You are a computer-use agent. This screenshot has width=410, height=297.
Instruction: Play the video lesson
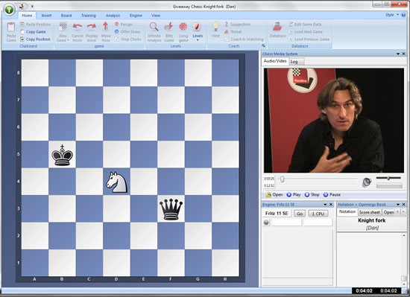pos(294,195)
